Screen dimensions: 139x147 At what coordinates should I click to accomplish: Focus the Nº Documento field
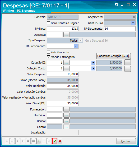point(120,29)
